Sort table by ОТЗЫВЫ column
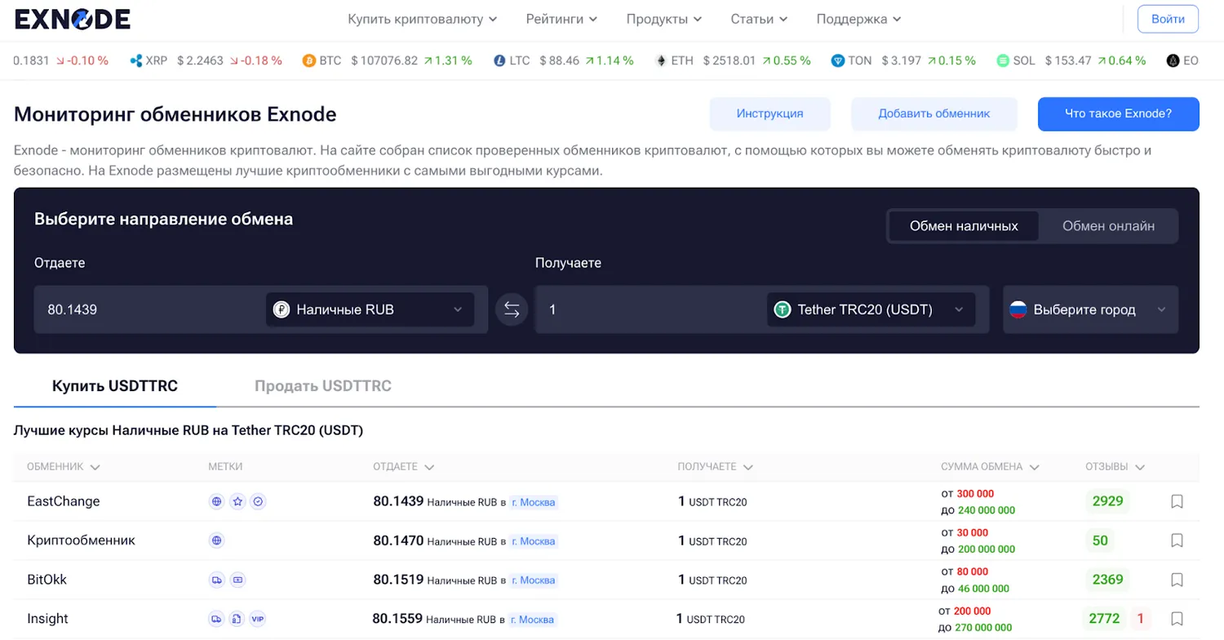Screen dimensions: 1224x640 tap(1115, 467)
